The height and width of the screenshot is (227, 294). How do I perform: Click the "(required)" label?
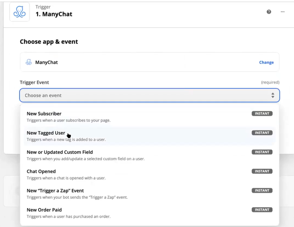click(270, 82)
